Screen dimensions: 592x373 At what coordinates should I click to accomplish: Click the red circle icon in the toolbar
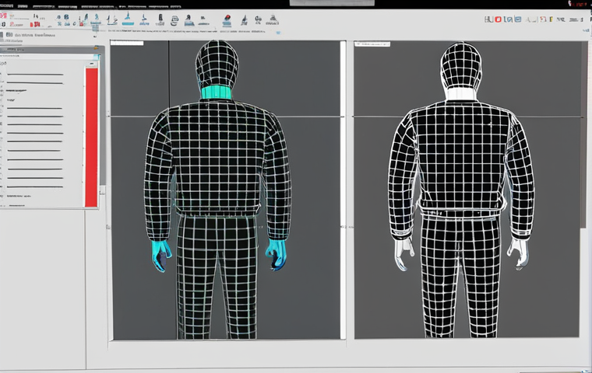point(498,19)
